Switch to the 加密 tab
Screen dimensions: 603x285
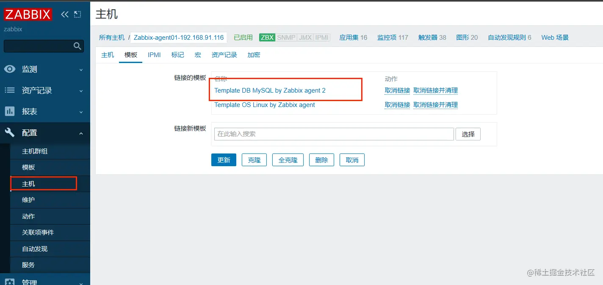point(254,55)
